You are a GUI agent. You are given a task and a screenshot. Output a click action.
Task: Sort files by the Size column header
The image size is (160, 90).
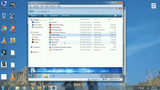[109, 19]
